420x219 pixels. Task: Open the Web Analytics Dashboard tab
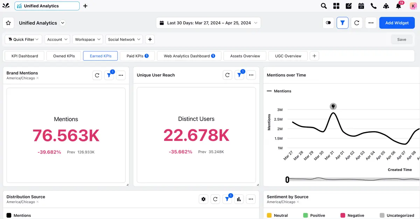[x=189, y=56]
